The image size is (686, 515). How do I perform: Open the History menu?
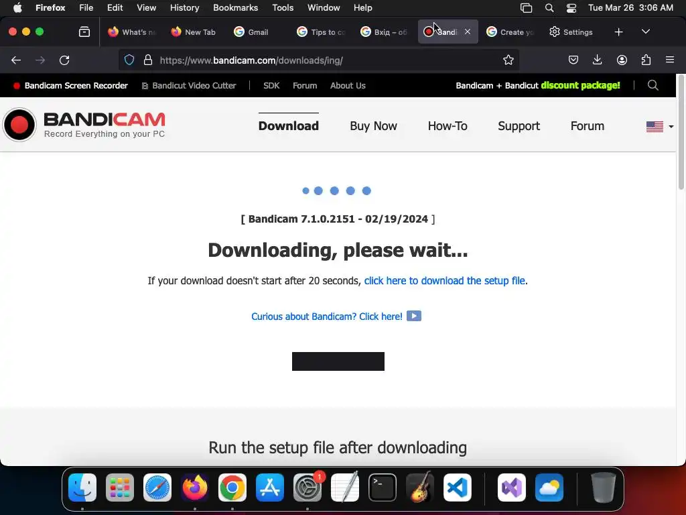point(184,7)
